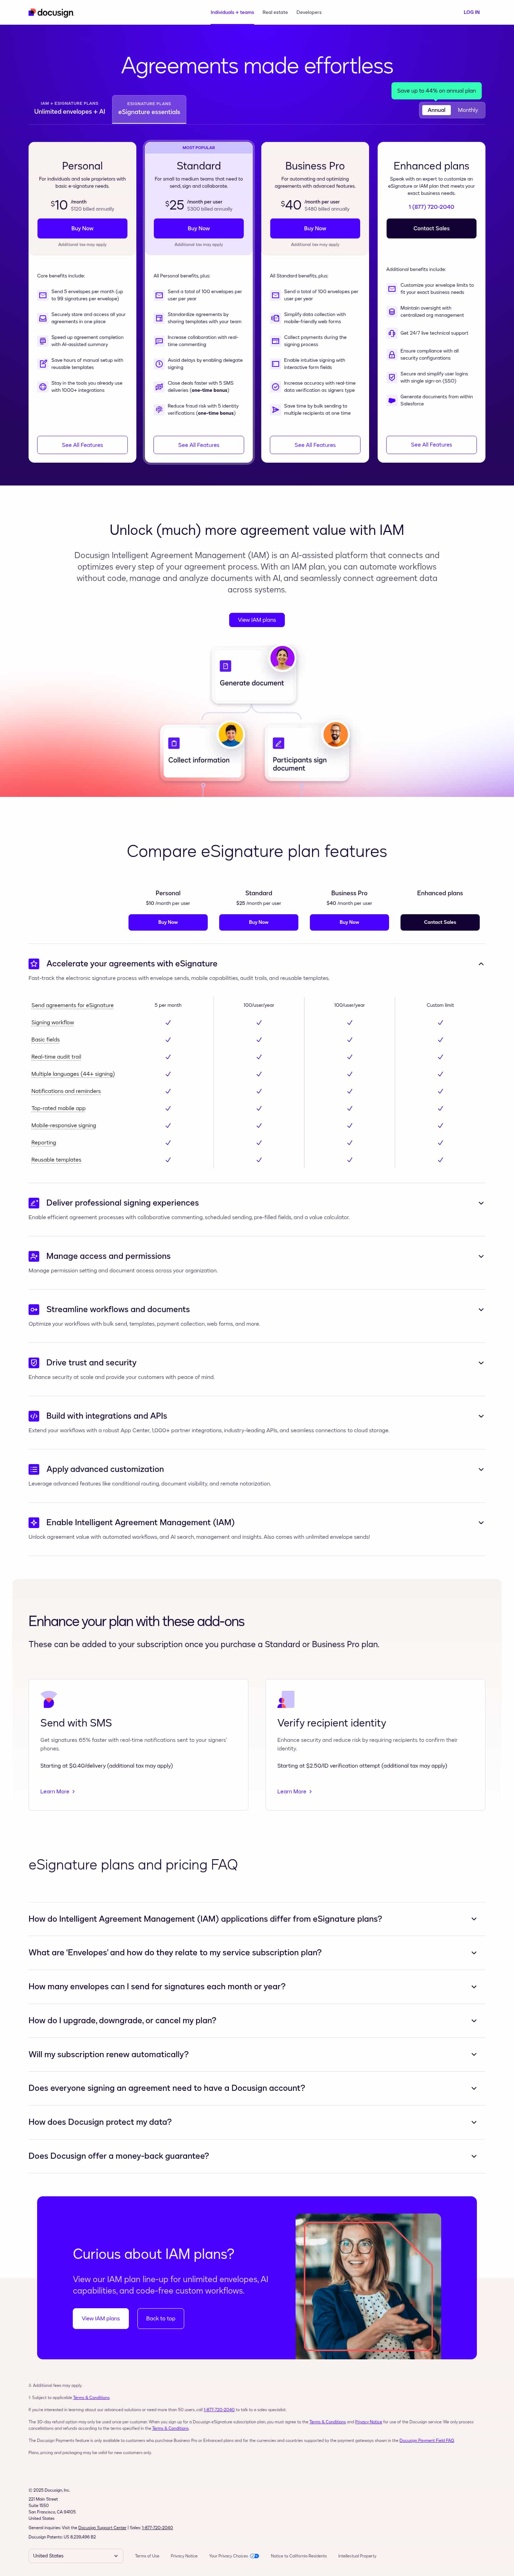Switch billing to Monthly
Viewport: 514px width, 2576px height.
pyautogui.click(x=467, y=110)
